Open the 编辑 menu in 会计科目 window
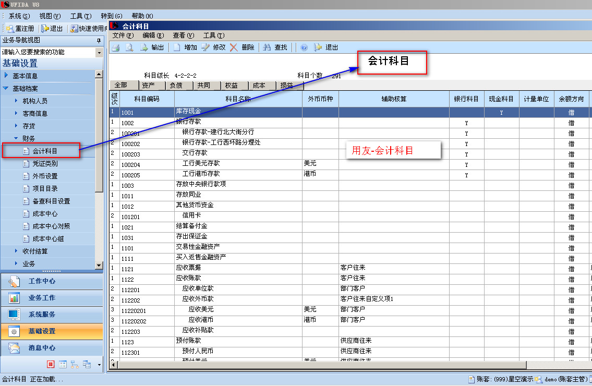The height and width of the screenshot is (386, 592). point(153,35)
